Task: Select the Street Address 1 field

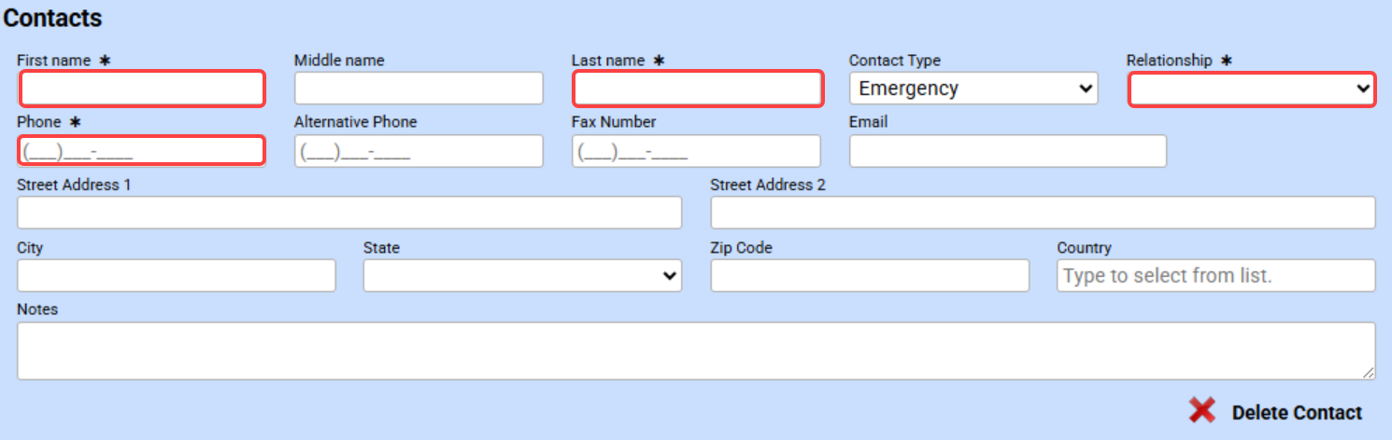Action: coord(349,213)
